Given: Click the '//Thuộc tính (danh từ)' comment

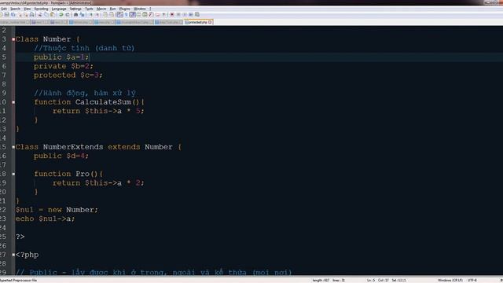Looking at the screenshot, I should 84,48.
